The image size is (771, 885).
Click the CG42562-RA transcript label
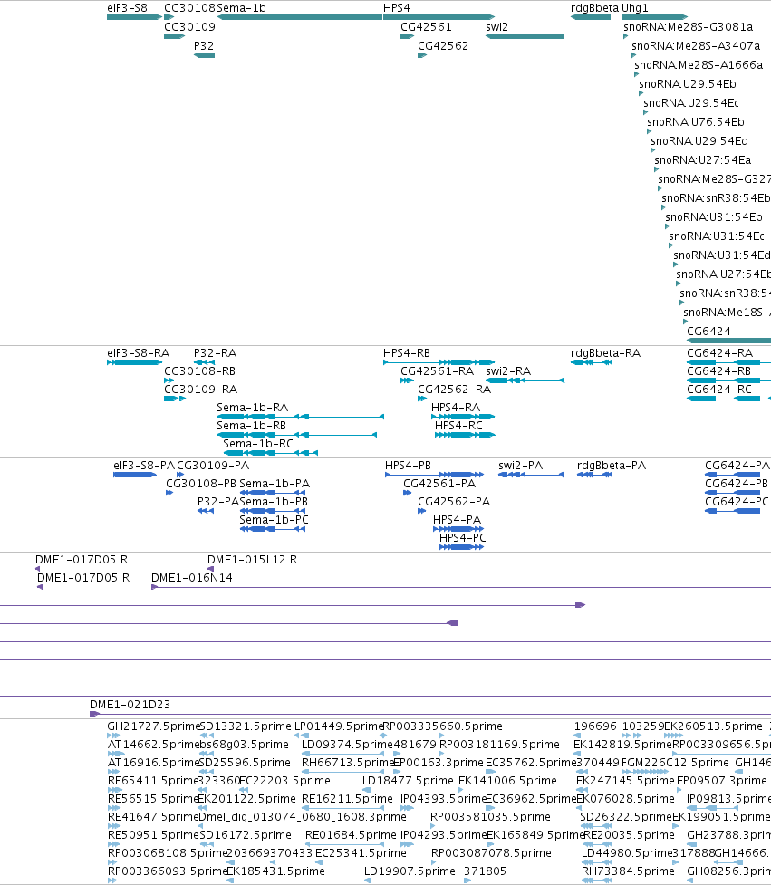click(x=455, y=389)
